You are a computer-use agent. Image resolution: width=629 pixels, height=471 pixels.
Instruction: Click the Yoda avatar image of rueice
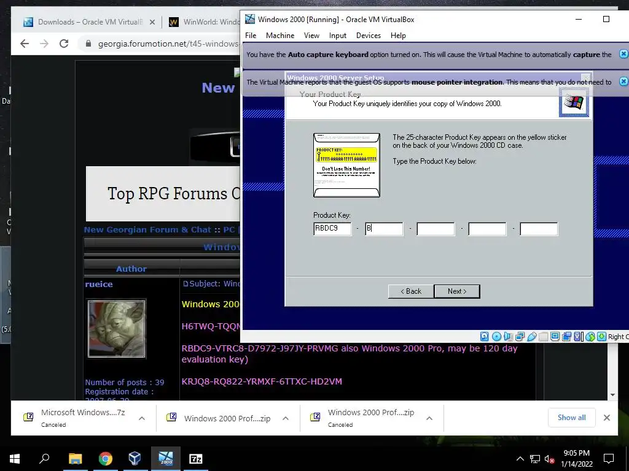(117, 329)
